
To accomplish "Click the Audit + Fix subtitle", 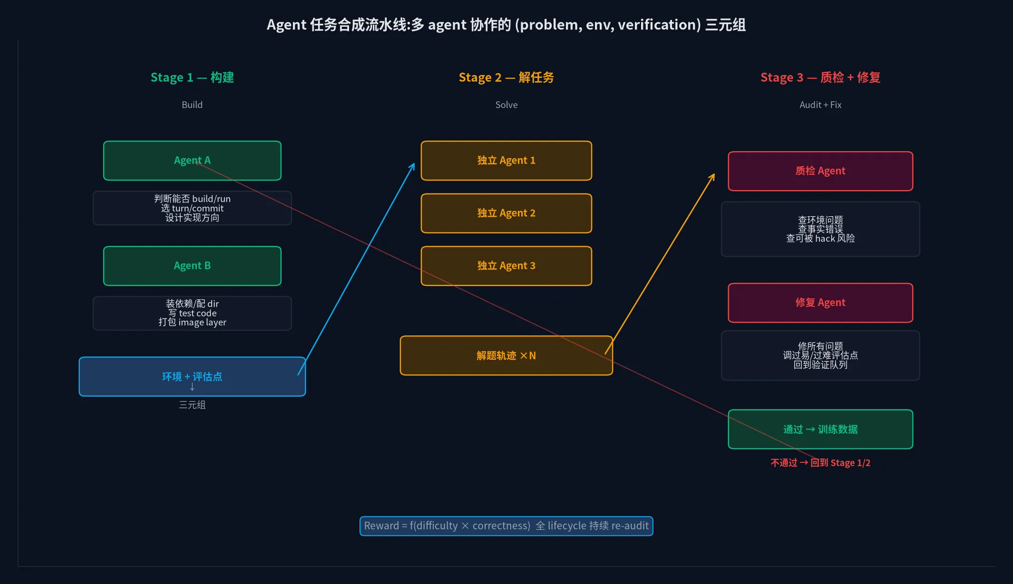I will click(x=820, y=105).
